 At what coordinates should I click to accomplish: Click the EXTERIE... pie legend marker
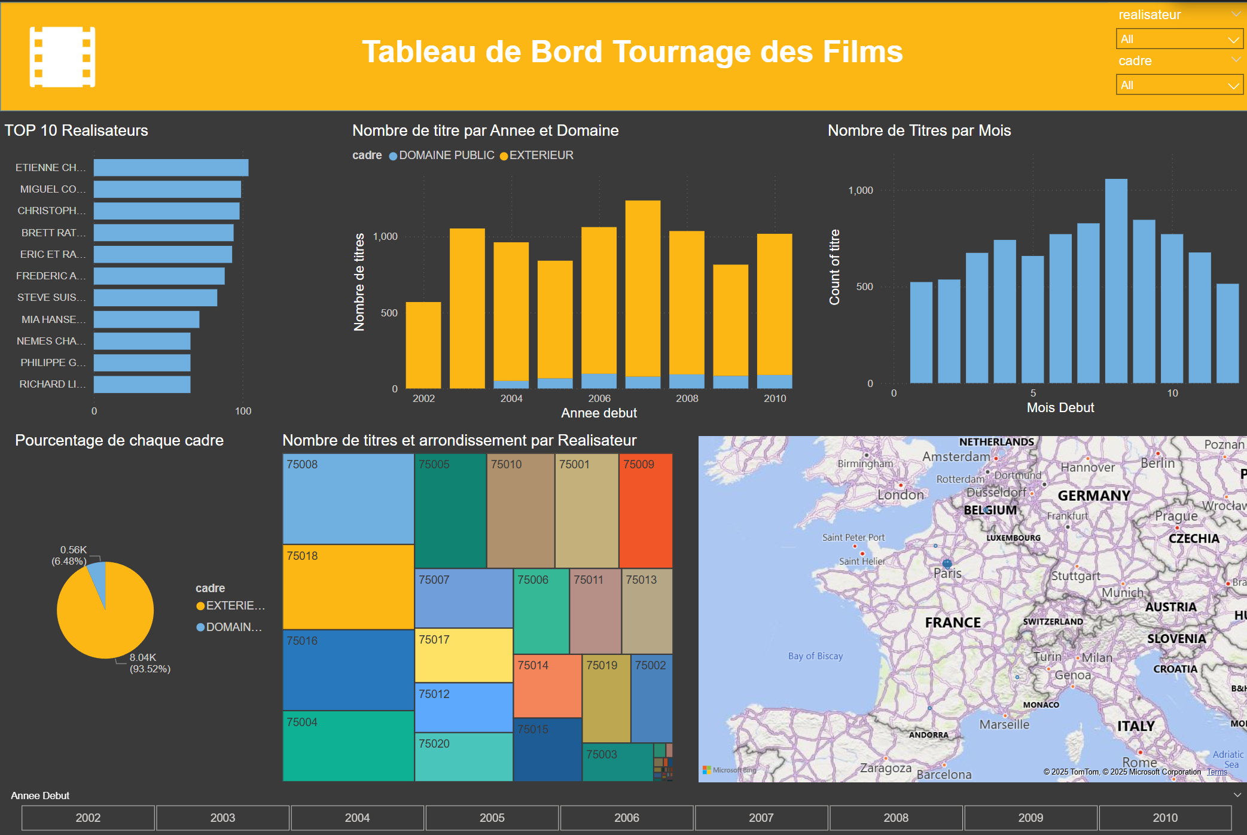pyautogui.click(x=200, y=606)
